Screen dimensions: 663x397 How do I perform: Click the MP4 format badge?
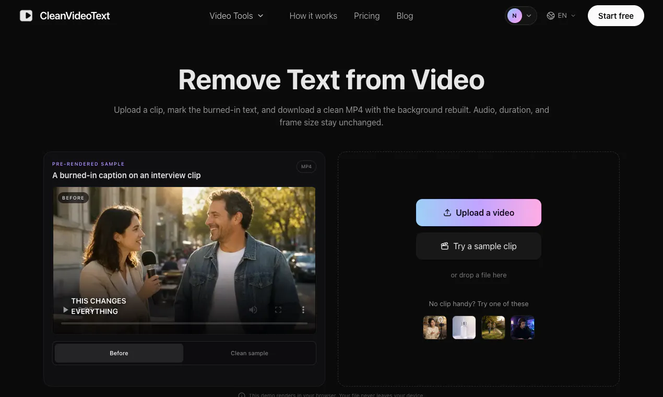[x=306, y=167]
